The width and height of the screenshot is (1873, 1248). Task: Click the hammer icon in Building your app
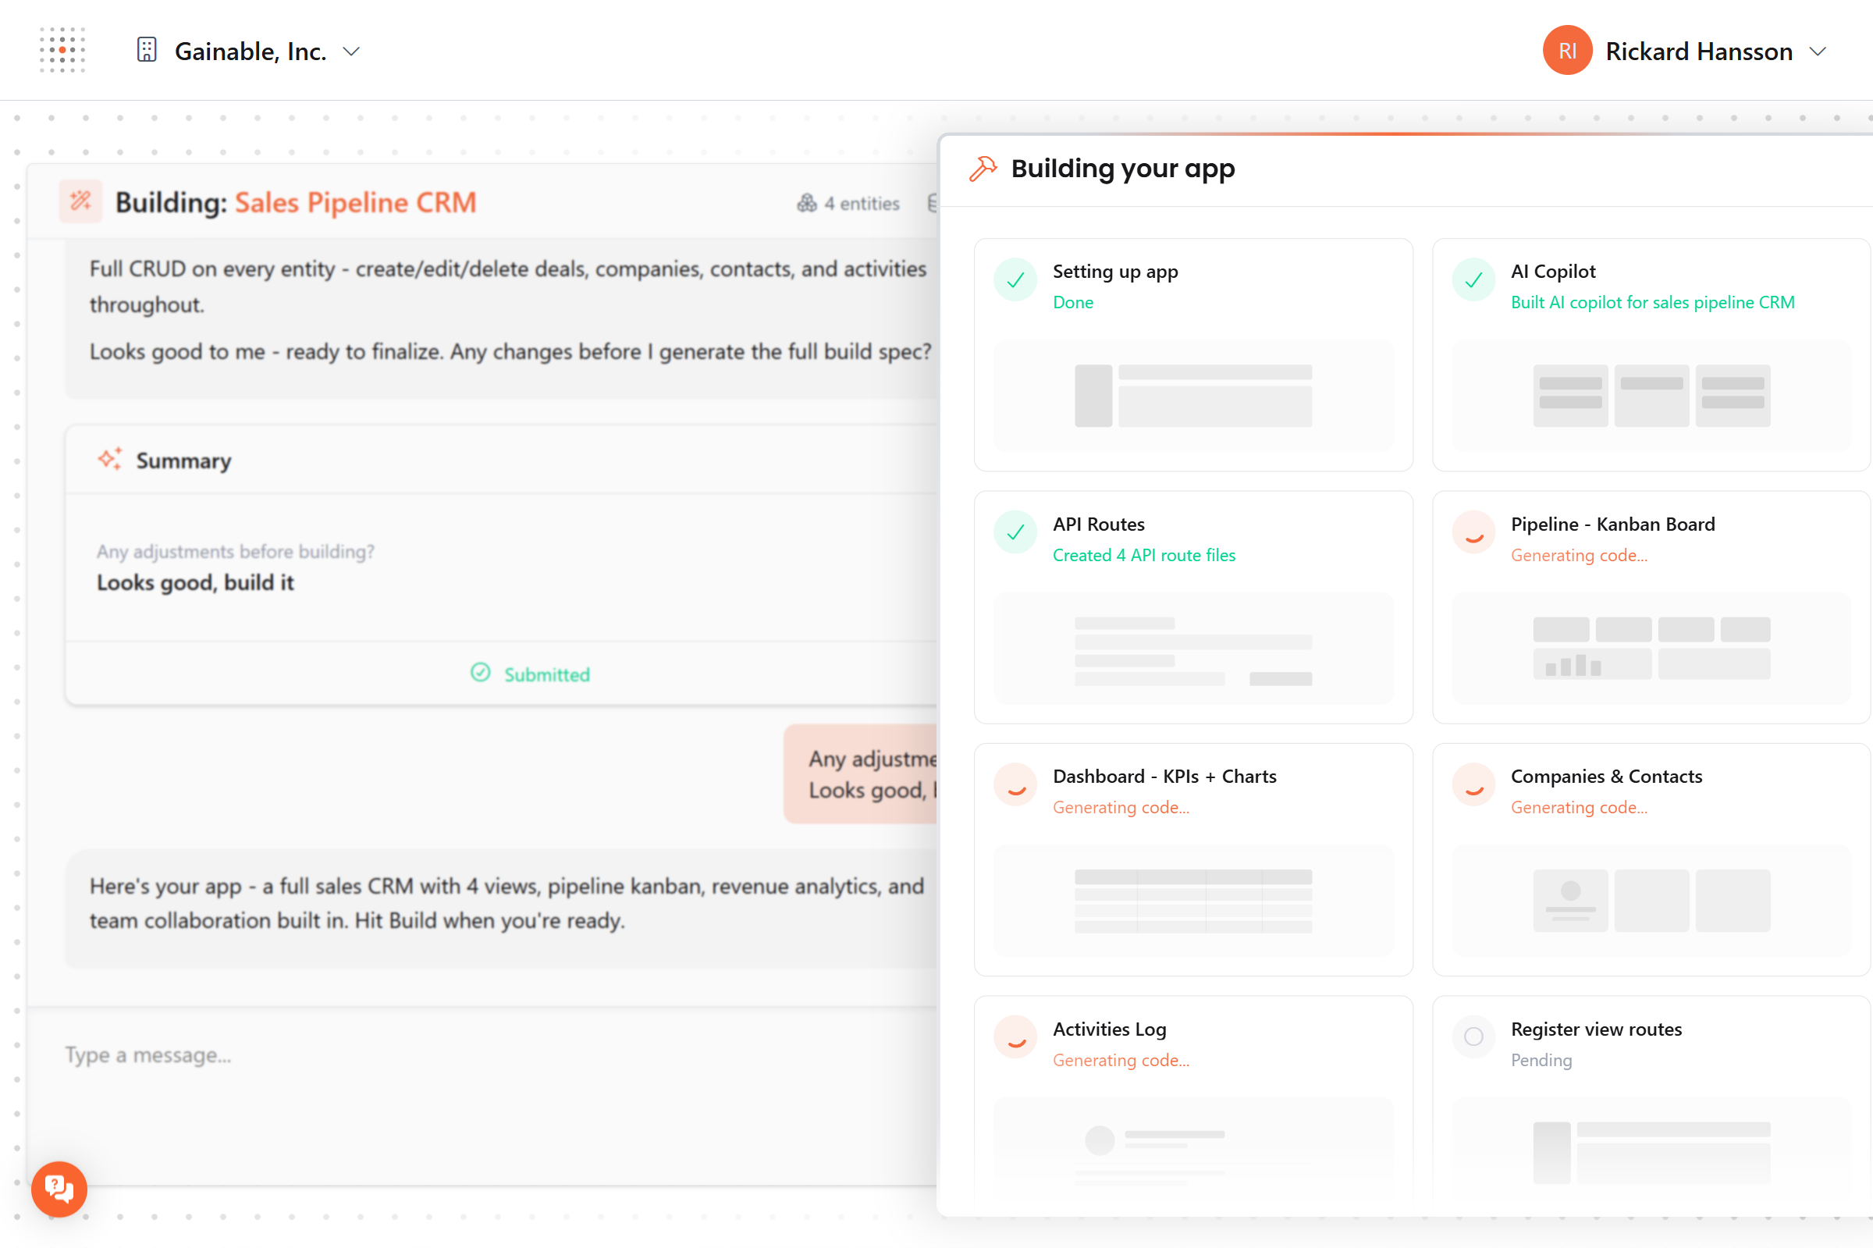(983, 169)
